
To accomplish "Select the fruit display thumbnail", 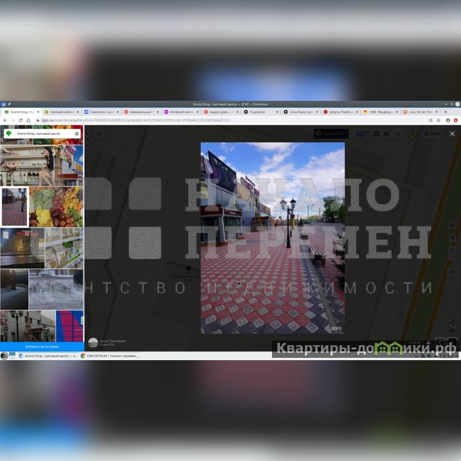I will click(56, 206).
